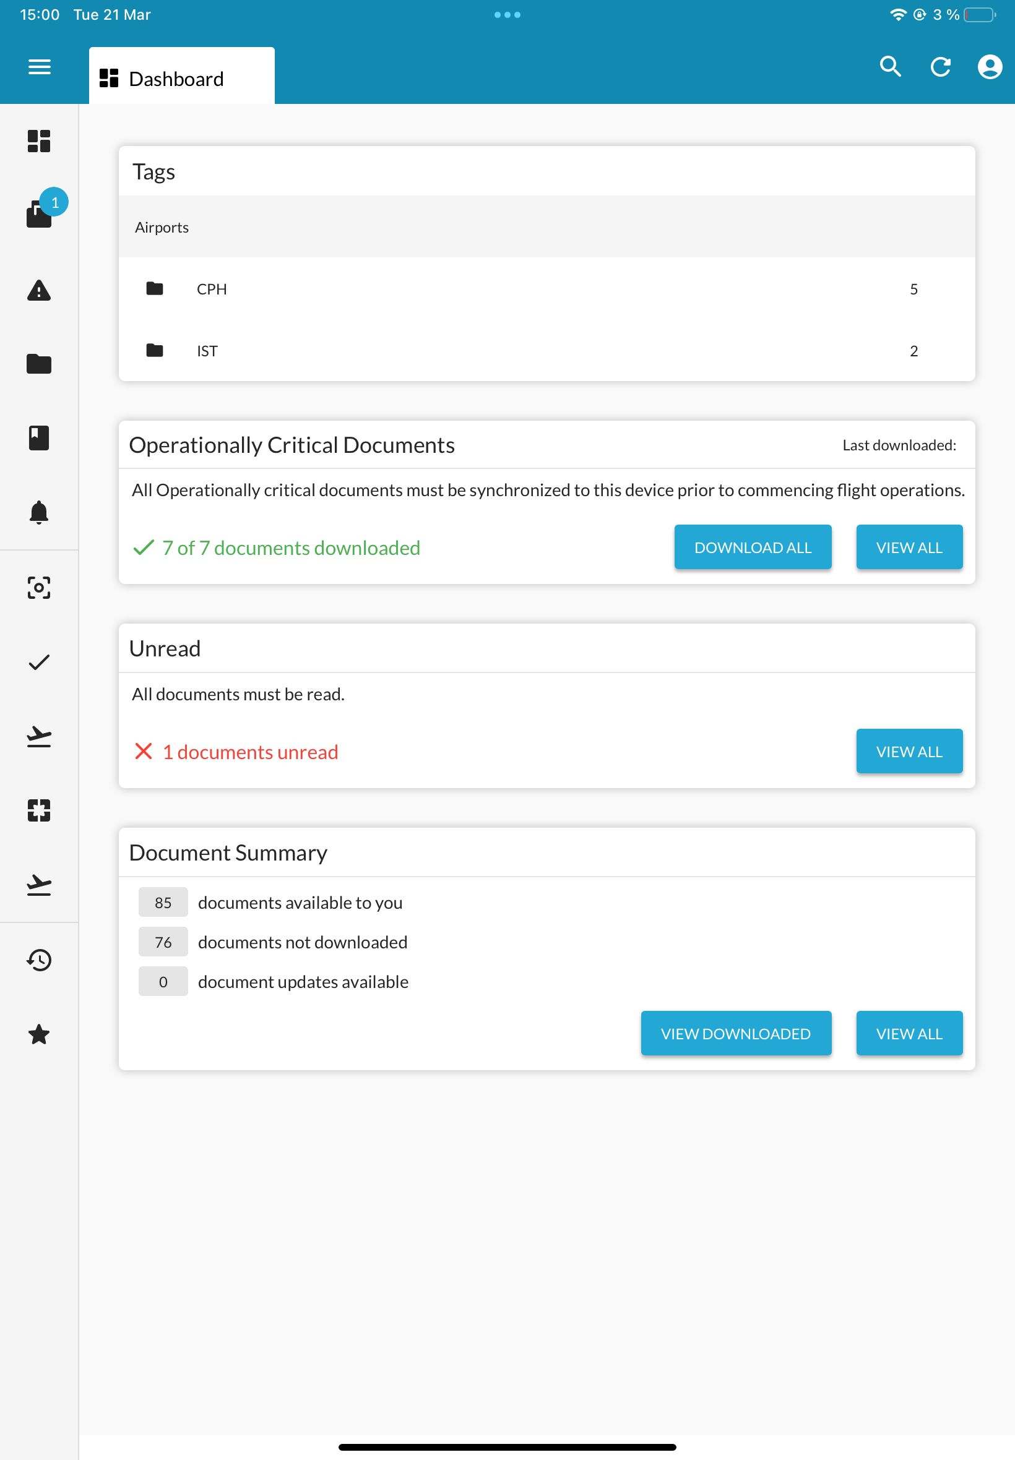Image resolution: width=1015 pixels, height=1460 pixels.
Task: Open documents icon with badge 1
Action: click(40, 216)
